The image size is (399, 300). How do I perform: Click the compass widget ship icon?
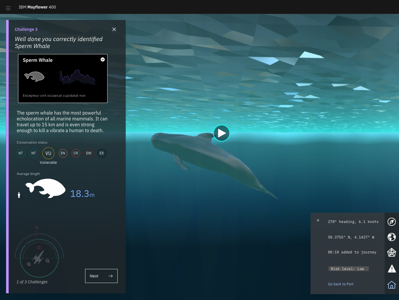coord(38,257)
